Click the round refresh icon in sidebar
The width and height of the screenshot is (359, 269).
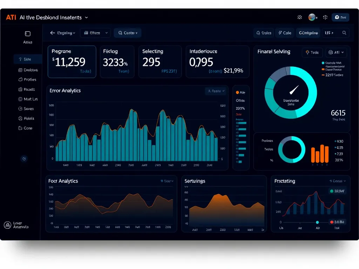24,159
